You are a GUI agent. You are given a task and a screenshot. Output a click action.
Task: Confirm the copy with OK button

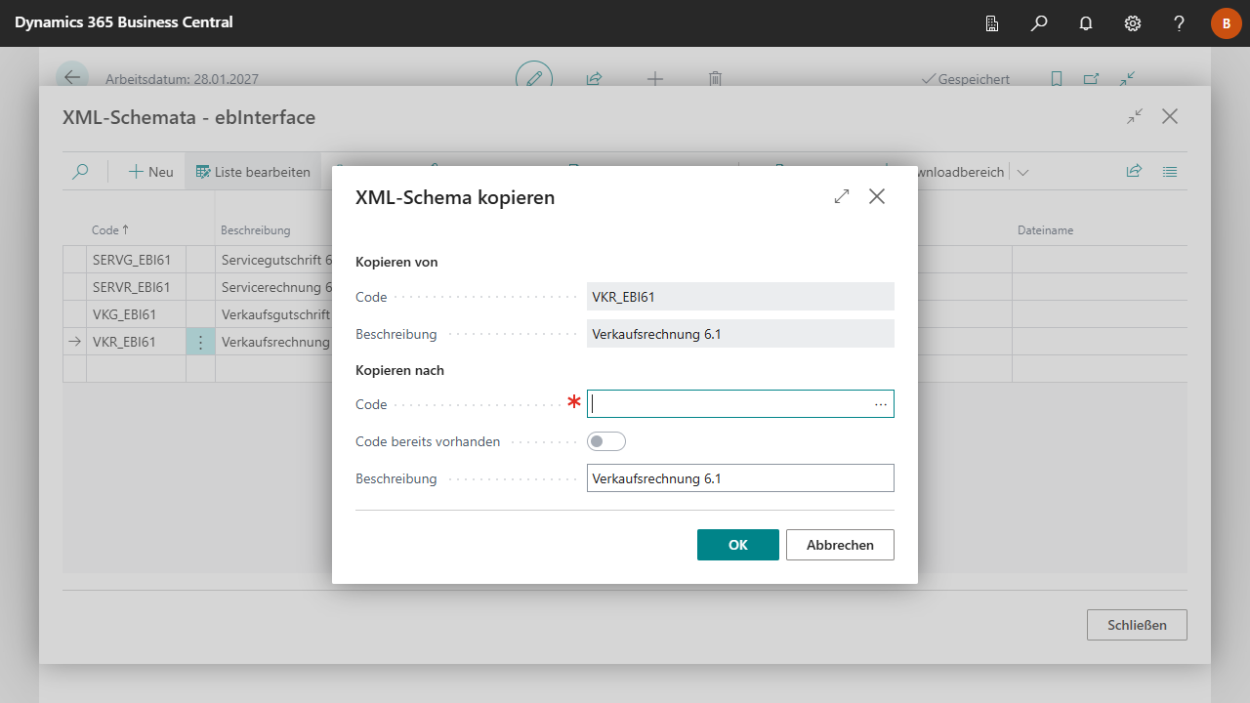click(x=737, y=545)
